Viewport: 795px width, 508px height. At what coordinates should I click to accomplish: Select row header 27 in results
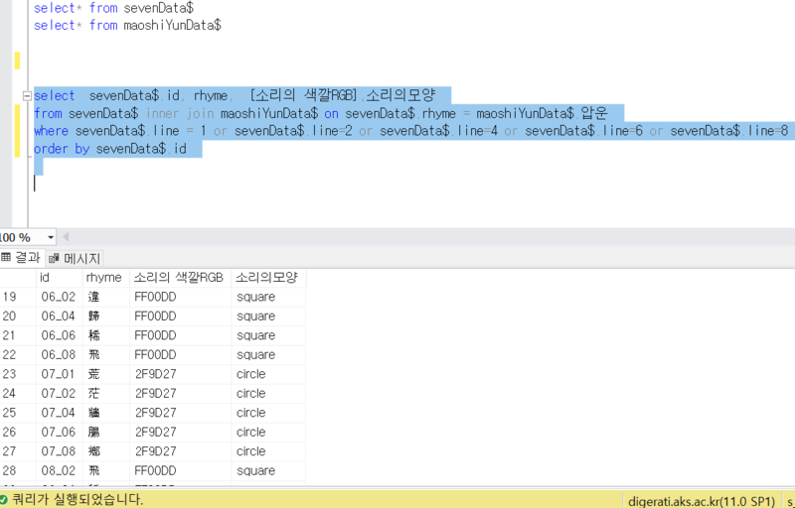18,450
